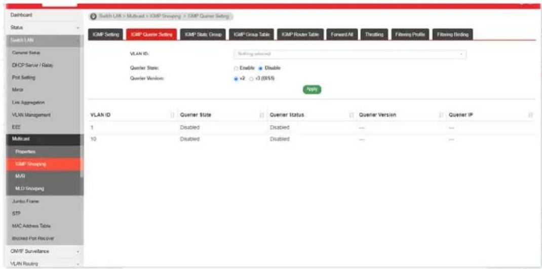Open VLAN Management in sidebar
The height and width of the screenshot is (269, 542).
(x=43, y=115)
